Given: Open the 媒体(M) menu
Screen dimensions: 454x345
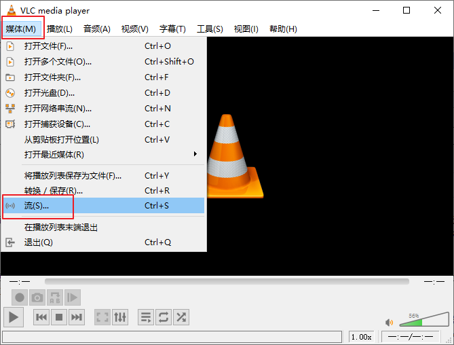Looking at the screenshot, I should pos(21,29).
